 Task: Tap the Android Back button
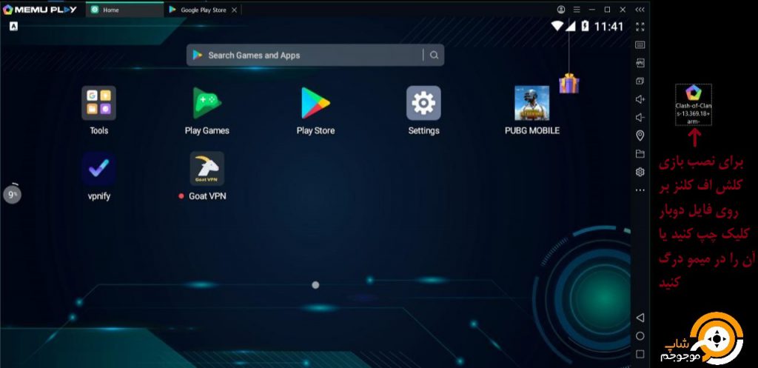[640, 318]
